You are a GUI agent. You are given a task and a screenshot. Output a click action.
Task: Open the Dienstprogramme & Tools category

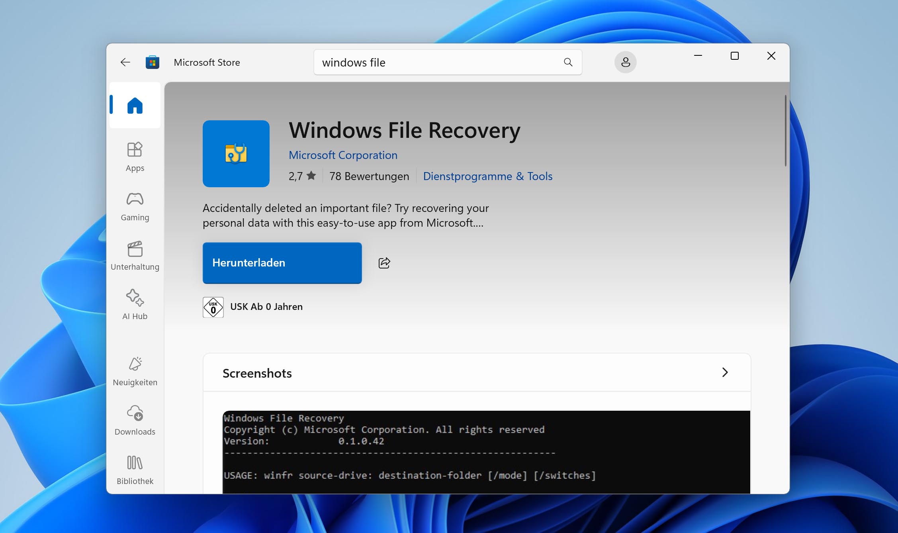(487, 176)
